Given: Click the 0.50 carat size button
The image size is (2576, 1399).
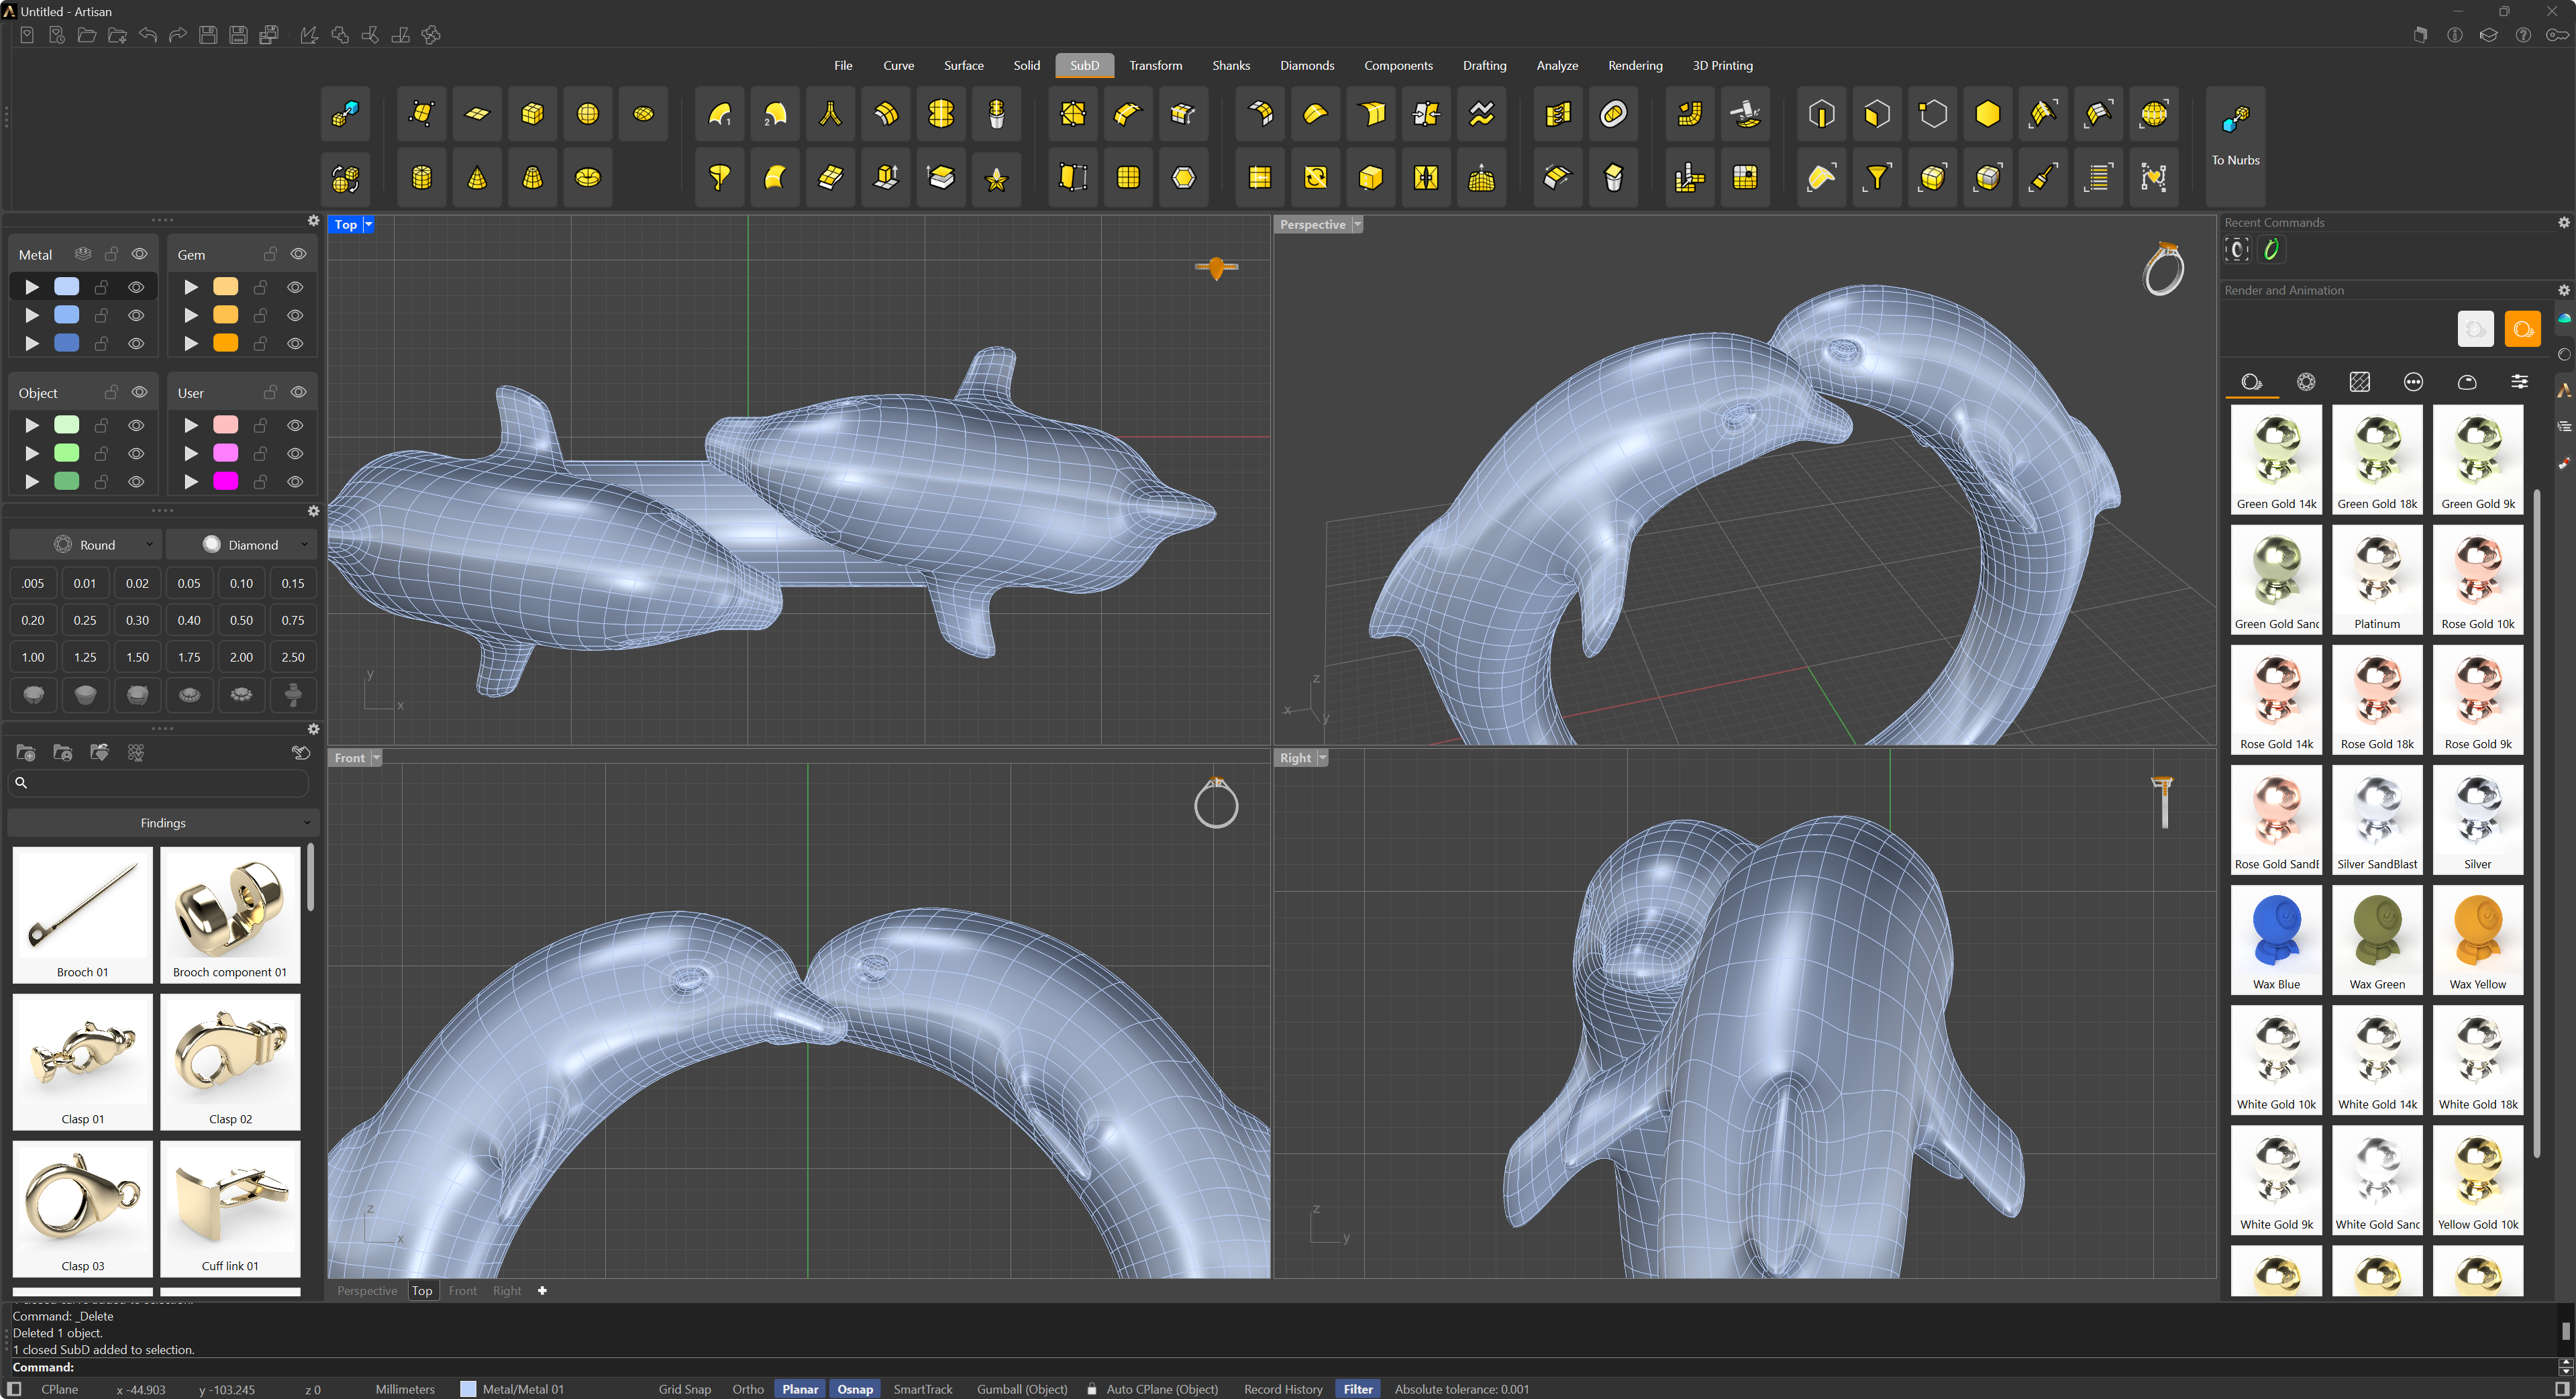Looking at the screenshot, I should (241, 620).
